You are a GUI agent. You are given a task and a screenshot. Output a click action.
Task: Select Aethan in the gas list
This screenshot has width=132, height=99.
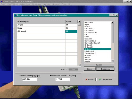(98, 57)
